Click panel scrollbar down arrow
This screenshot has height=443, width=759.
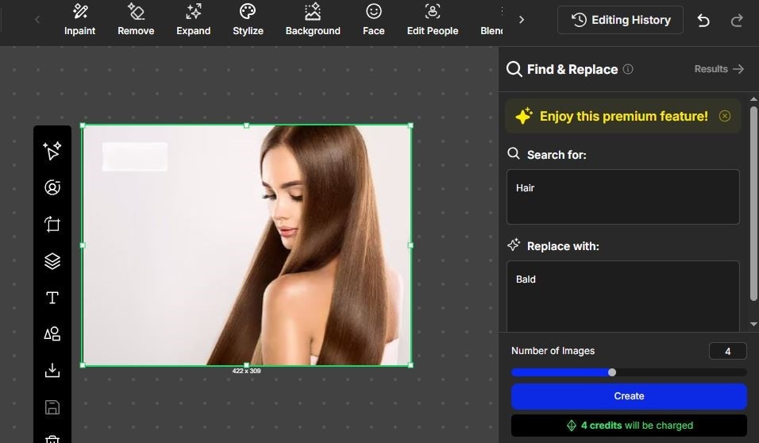point(753,324)
